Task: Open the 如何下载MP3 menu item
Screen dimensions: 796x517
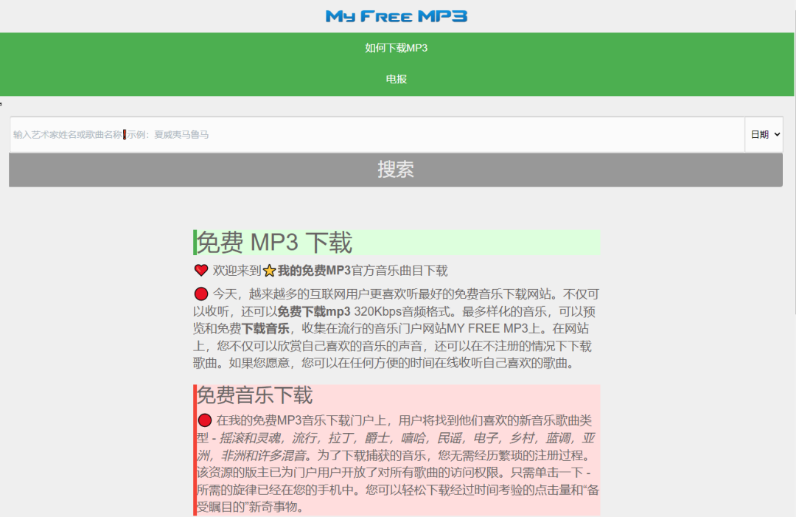Action: (397, 47)
